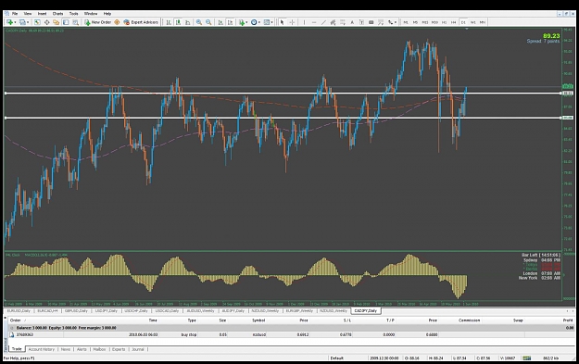Toggle the Auto Scroll chart icon
This screenshot has width=579, height=364.
(220, 22)
